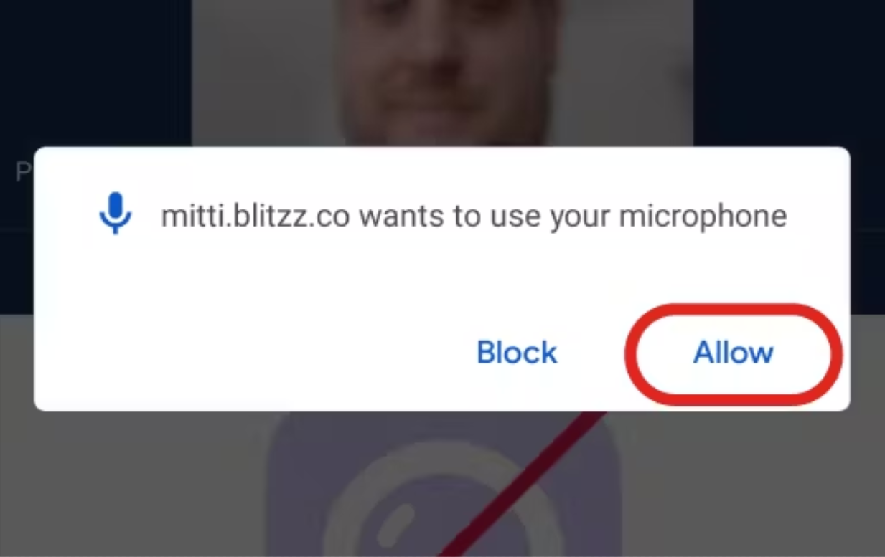
Task: Allow mitti.blitzz.co to use the microphone
Action: [733, 352]
